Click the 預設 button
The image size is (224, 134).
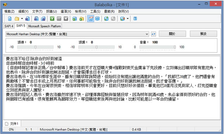click(203, 34)
